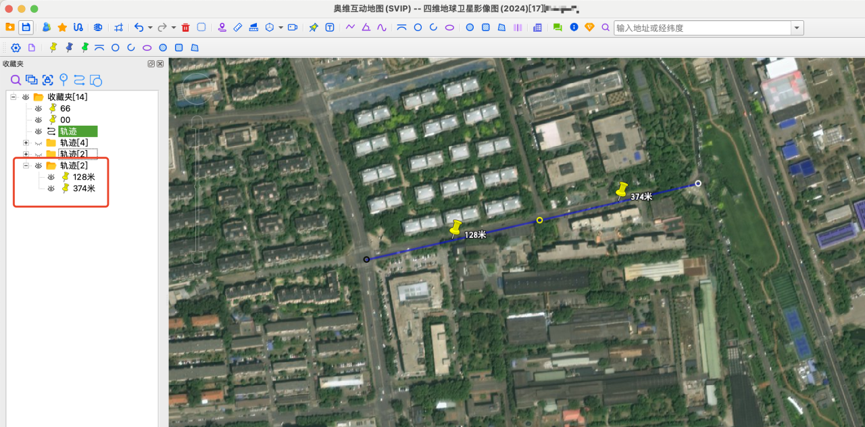Click the red trash delete icon
Image resolution: width=865 pixels, height=427 pixels.
click(x=185, y=28)
